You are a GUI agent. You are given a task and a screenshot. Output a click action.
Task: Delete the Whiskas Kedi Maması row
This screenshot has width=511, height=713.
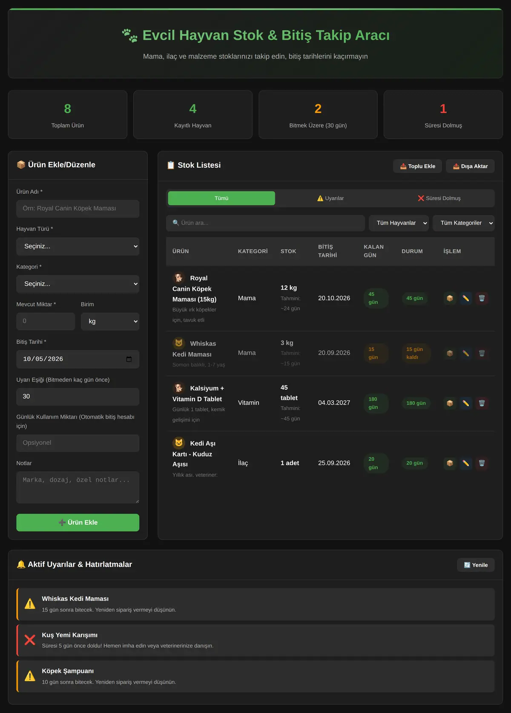pyautogui.click(x=482, y=353)
